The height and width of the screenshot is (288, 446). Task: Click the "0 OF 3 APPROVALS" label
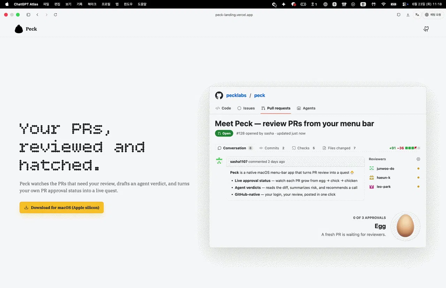369,218
